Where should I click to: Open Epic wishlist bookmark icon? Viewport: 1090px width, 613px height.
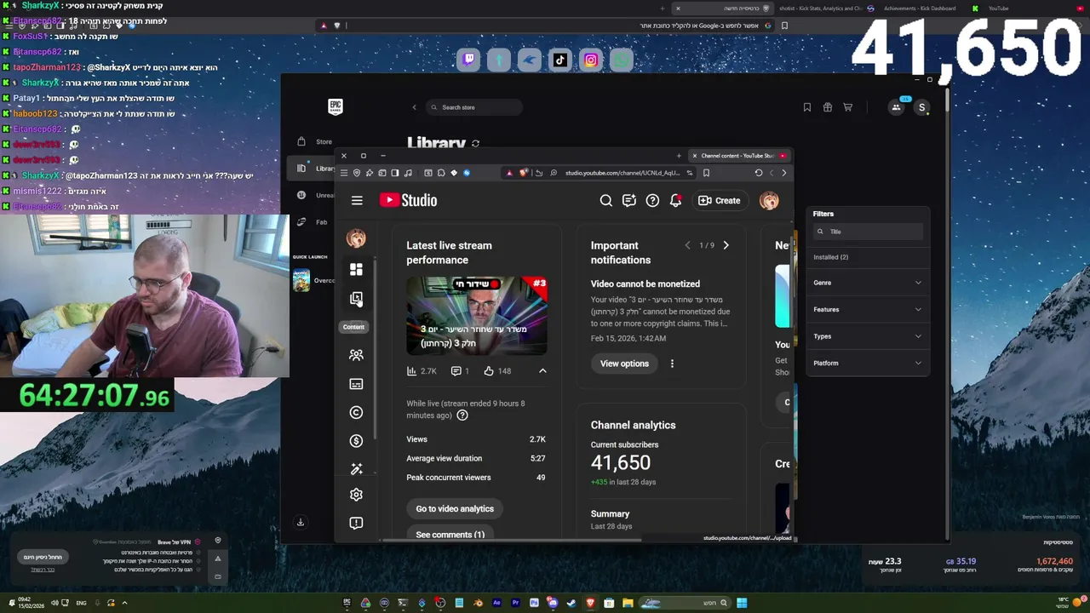tap(806, 107)
